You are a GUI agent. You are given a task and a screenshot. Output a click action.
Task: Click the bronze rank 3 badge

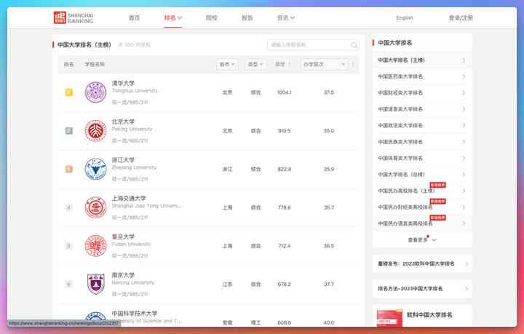click(69, 169)
